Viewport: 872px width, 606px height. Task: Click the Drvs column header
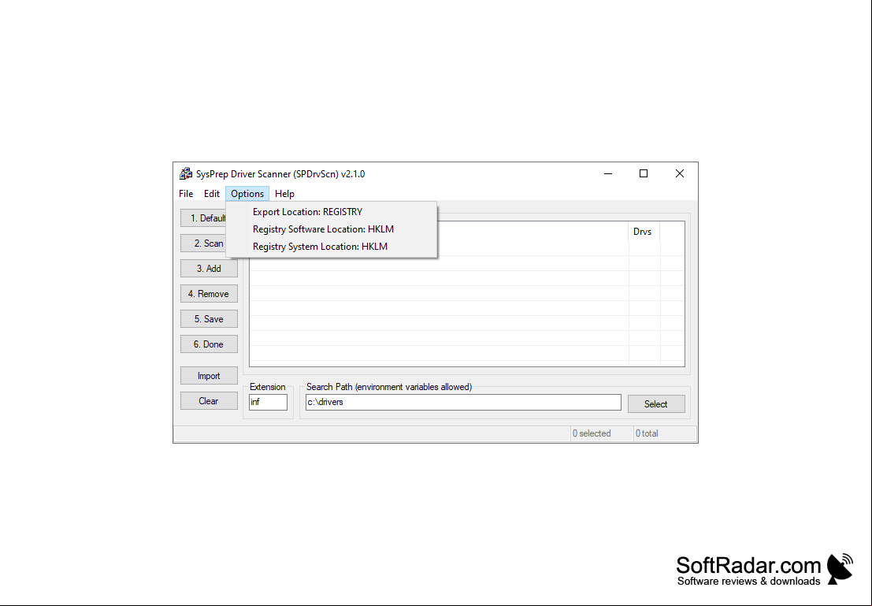click(x=644, y=232)
